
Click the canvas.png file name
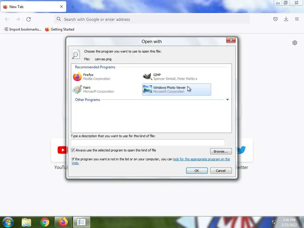pos(103,59)
